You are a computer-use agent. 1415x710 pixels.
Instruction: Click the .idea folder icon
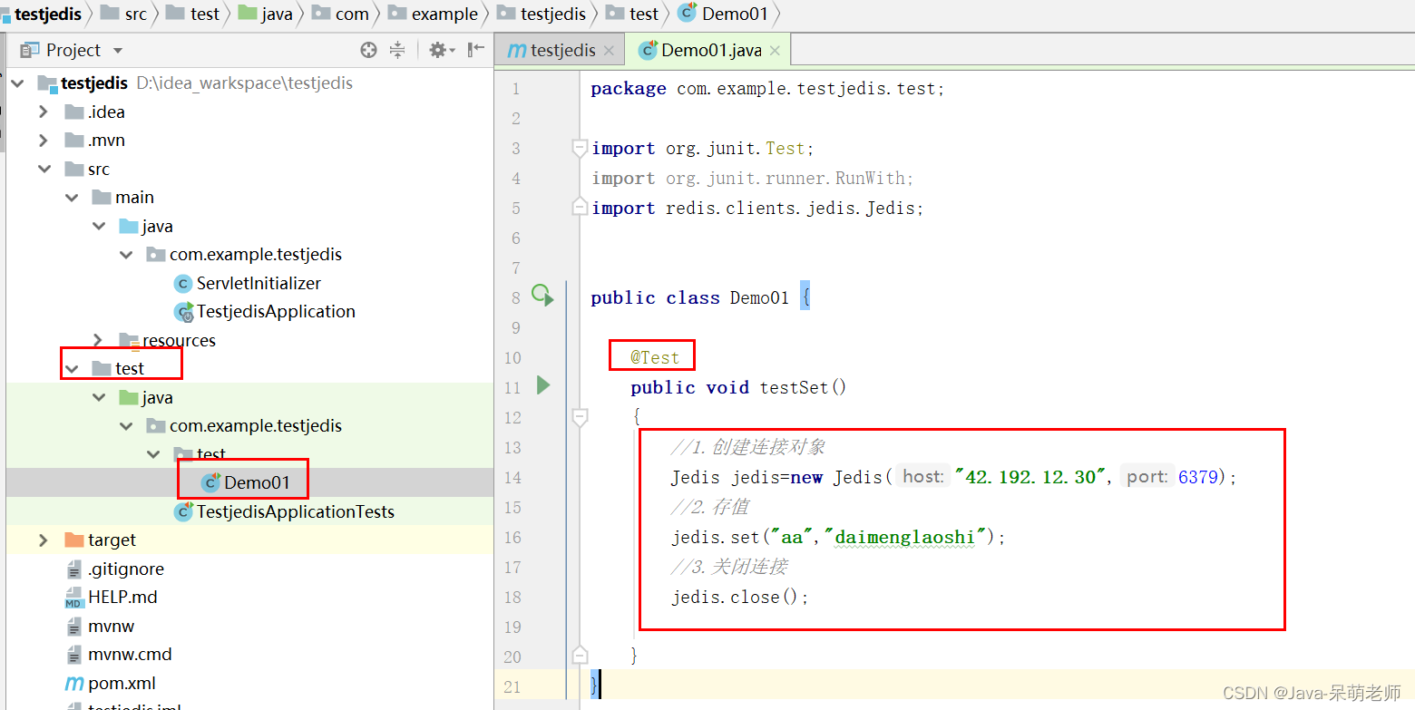(74, 112)
